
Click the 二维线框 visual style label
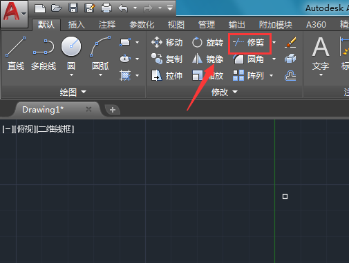pyautogui.click(x=55, y=129)
